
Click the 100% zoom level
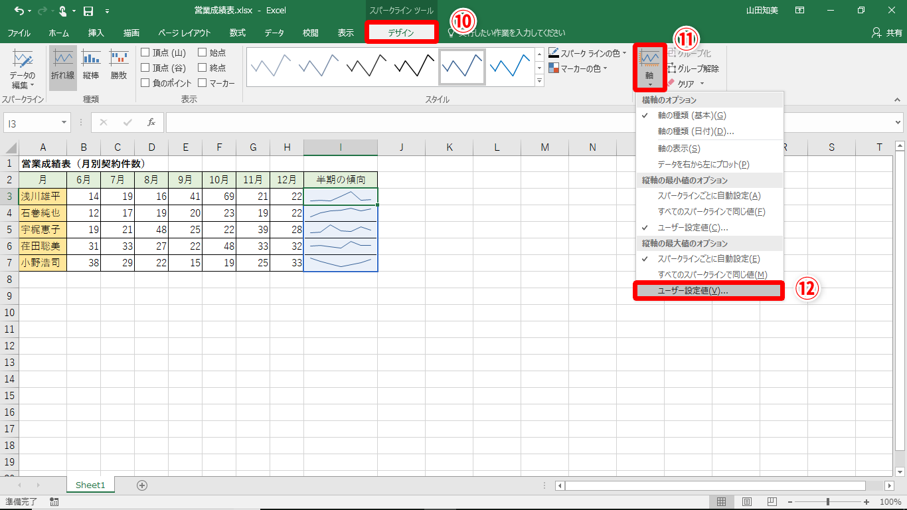point(890,501)
